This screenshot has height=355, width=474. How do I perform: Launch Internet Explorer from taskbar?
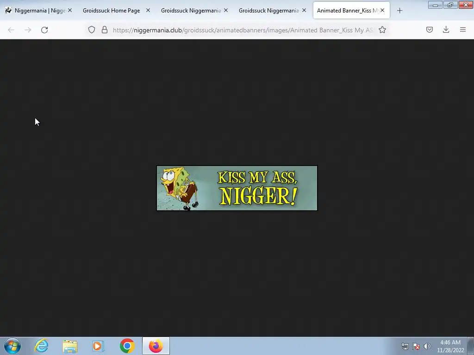41,346
